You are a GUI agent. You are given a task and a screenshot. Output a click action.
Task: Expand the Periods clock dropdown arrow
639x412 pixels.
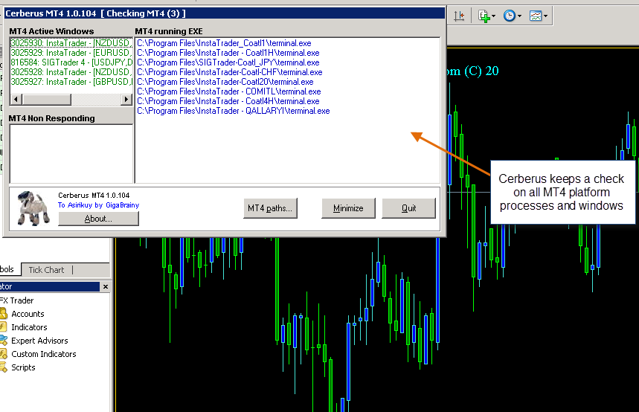tap(519, 16)
